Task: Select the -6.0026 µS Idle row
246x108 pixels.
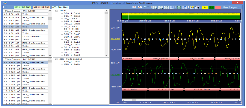Action: click(x=25, y=91)
